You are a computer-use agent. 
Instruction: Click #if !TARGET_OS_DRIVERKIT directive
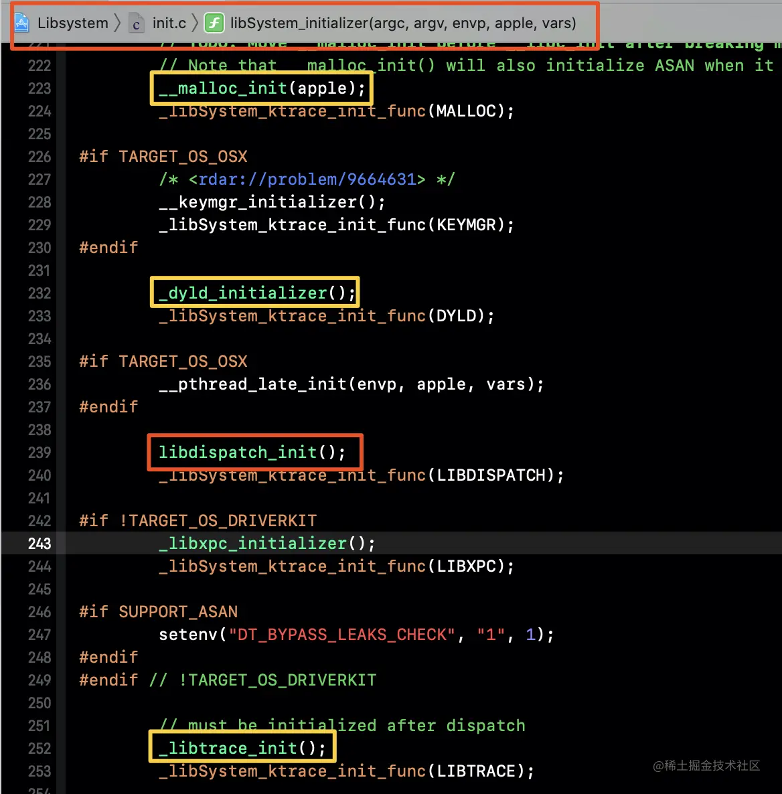click(x=198, y=521)
